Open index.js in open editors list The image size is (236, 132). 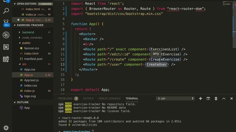coord(33,15)
